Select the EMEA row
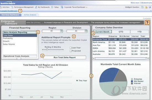This screenshot has height=100, width=152. point(121,48)
